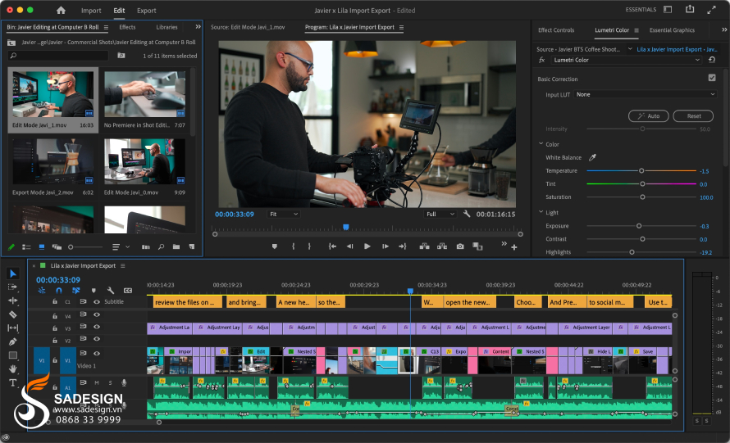Open the Libraries panel tab
This screenshot has height=443, width=730.
click(167, 27)
